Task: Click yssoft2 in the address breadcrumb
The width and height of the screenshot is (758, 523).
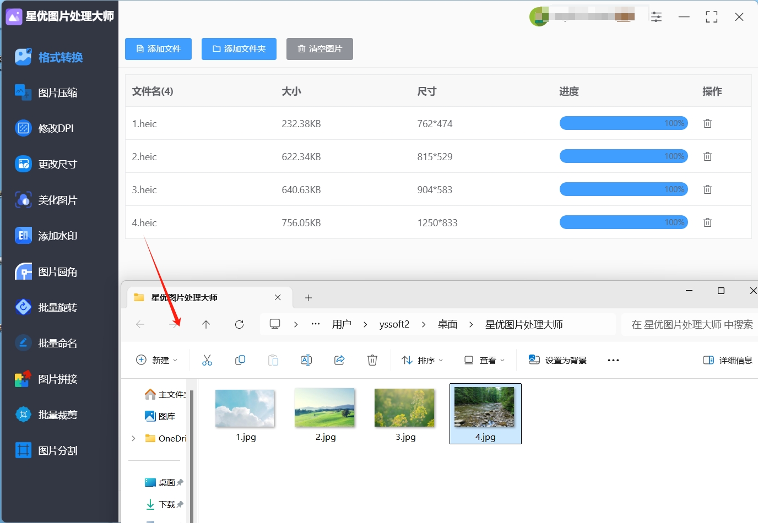Action: [x=394, y=324]
